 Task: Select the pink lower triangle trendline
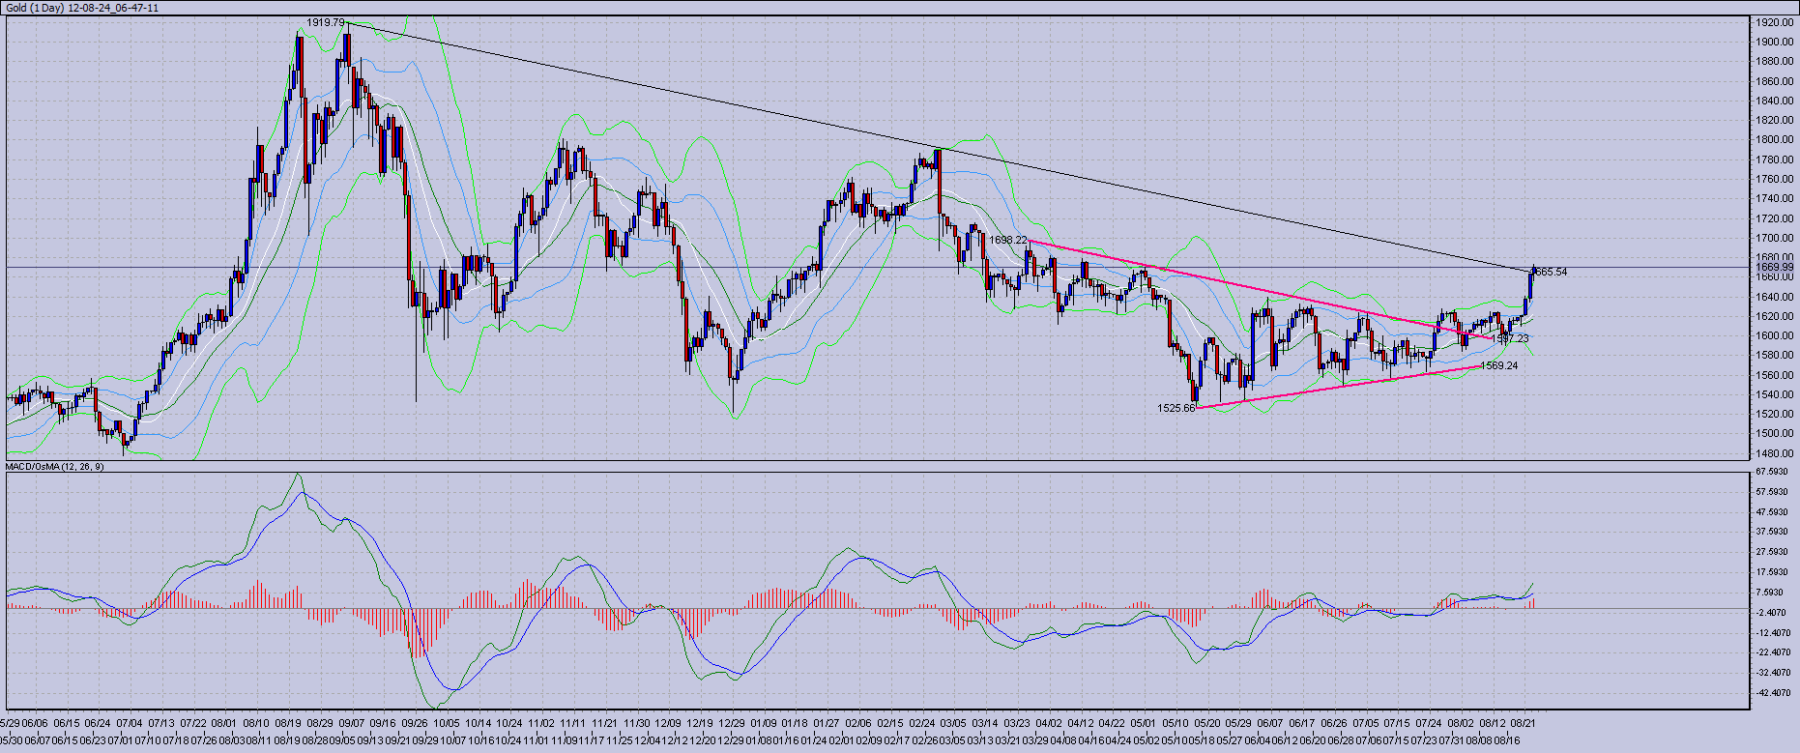point(1334,387)
